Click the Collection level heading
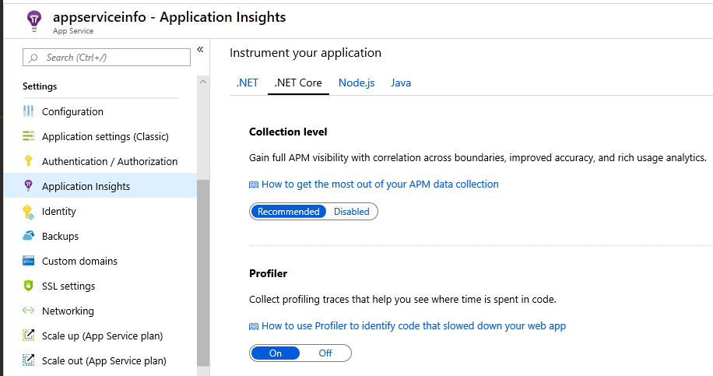The height and width of the screenshot is (376, 713). tap(288, 132)
